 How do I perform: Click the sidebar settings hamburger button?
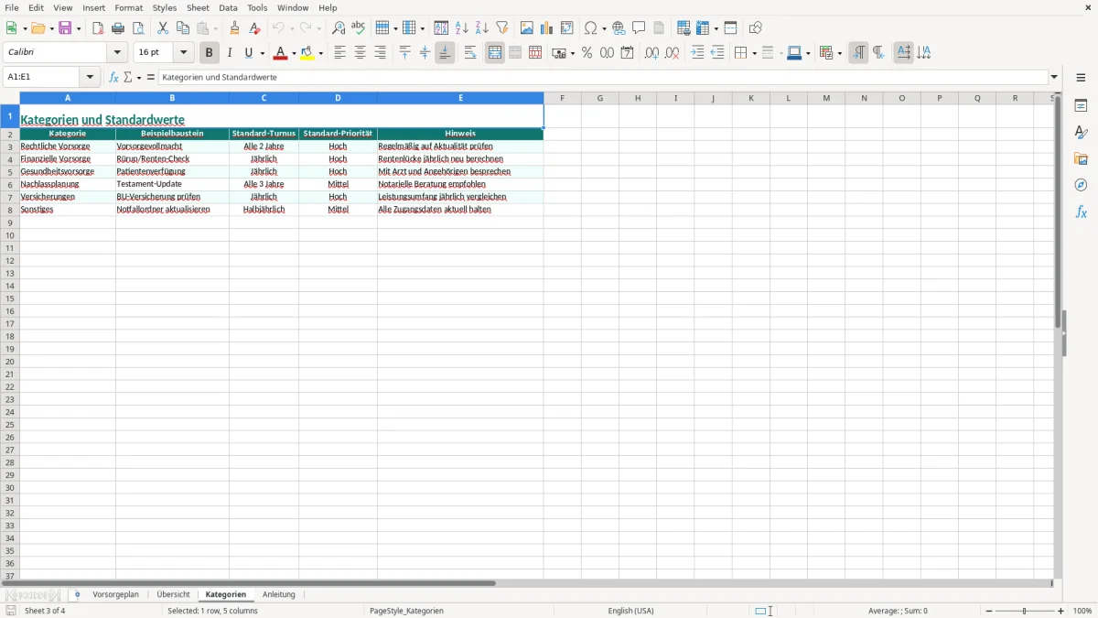pos(1081,78)
